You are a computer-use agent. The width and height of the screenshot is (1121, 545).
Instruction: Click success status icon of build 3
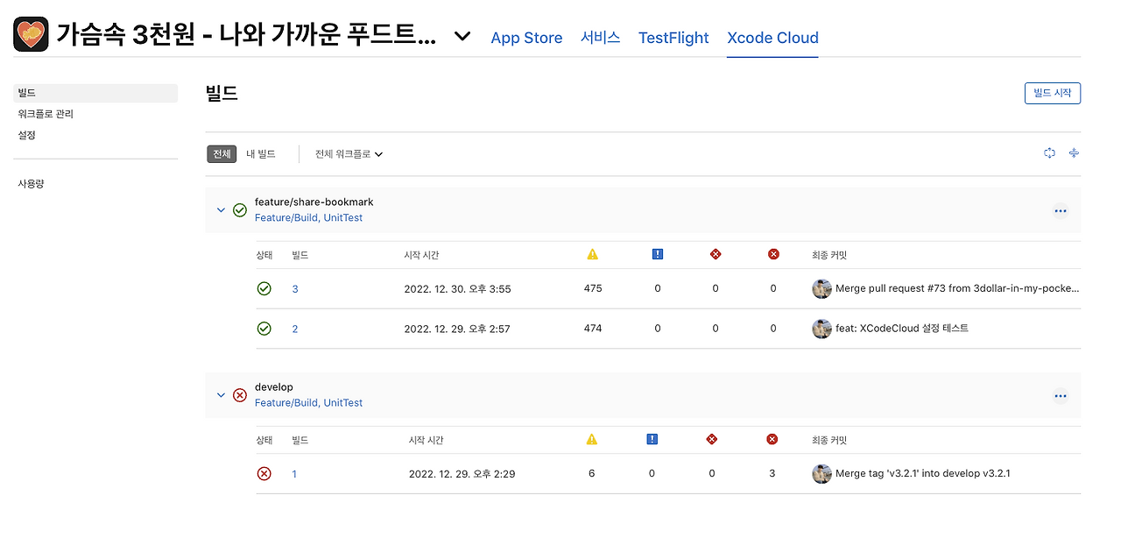pos(264,288)
